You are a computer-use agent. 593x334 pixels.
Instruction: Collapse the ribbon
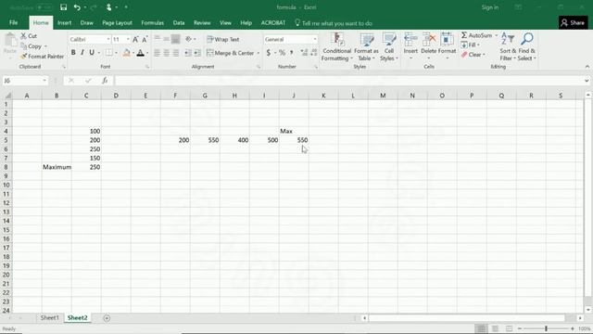(587, 67)
